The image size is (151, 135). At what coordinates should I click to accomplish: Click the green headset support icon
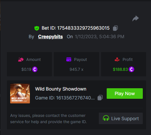tap(106, 118)
